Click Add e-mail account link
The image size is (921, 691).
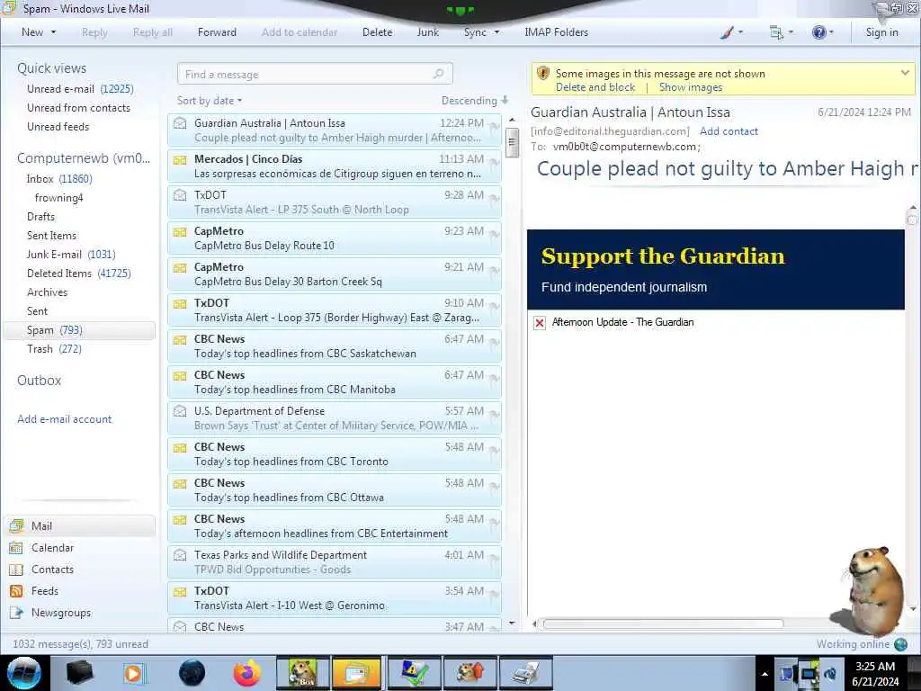coord(64,419)
